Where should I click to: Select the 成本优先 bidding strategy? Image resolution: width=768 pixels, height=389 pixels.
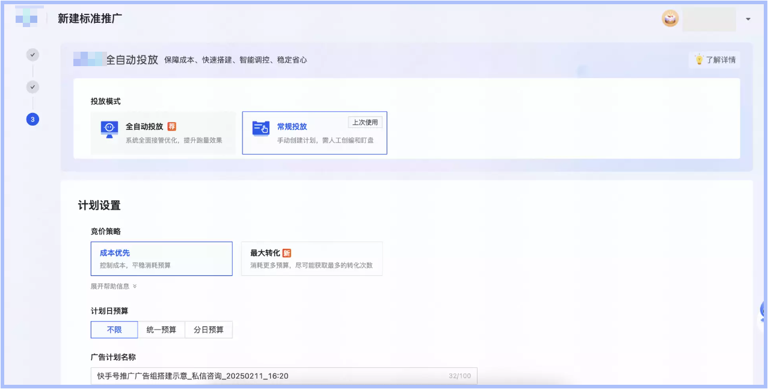(161, 259)
